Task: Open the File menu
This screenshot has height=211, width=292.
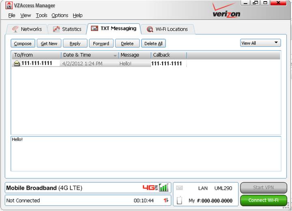Action: point(12,15)
